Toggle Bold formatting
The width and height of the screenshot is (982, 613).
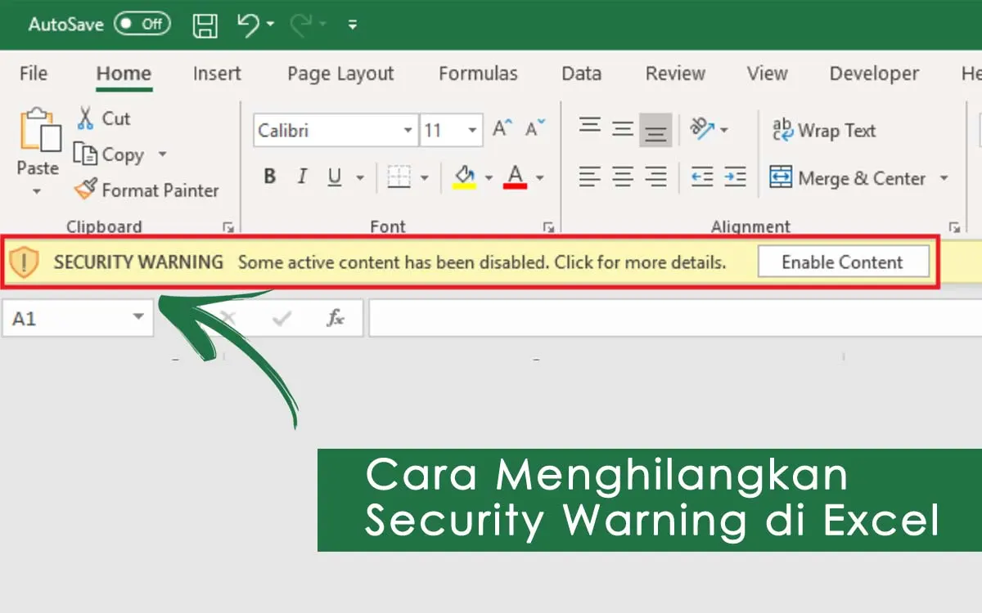point(270,177)
